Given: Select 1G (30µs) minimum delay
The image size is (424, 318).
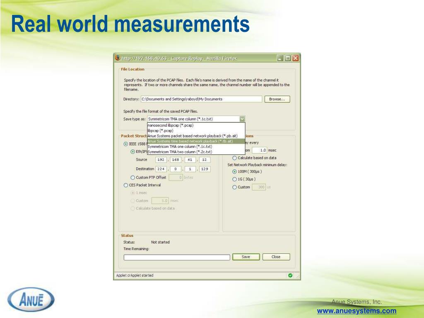Looking at the screenshot, I should pyautogui.click(x=234, y=179).
